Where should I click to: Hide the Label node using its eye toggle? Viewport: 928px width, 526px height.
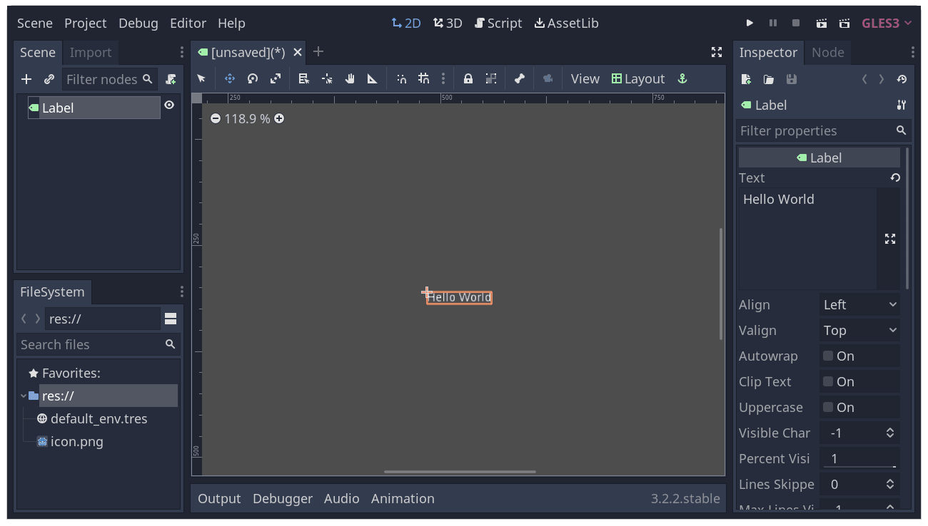(x=168, y=105)
